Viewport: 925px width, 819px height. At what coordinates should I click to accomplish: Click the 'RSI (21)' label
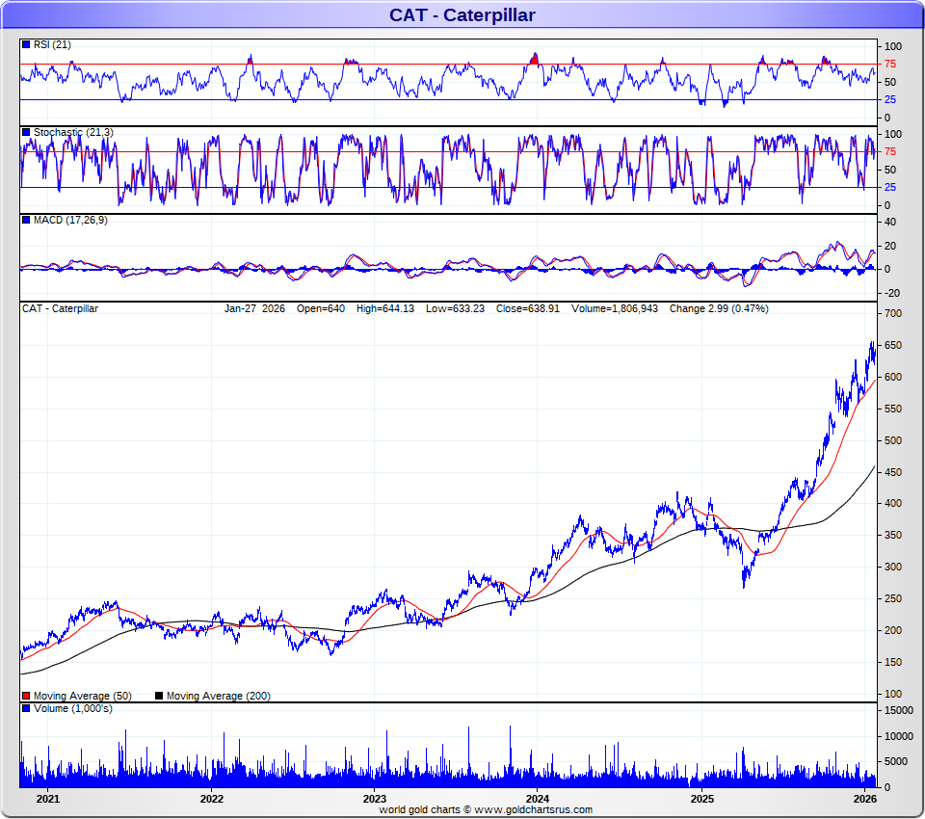pos(52,45)
